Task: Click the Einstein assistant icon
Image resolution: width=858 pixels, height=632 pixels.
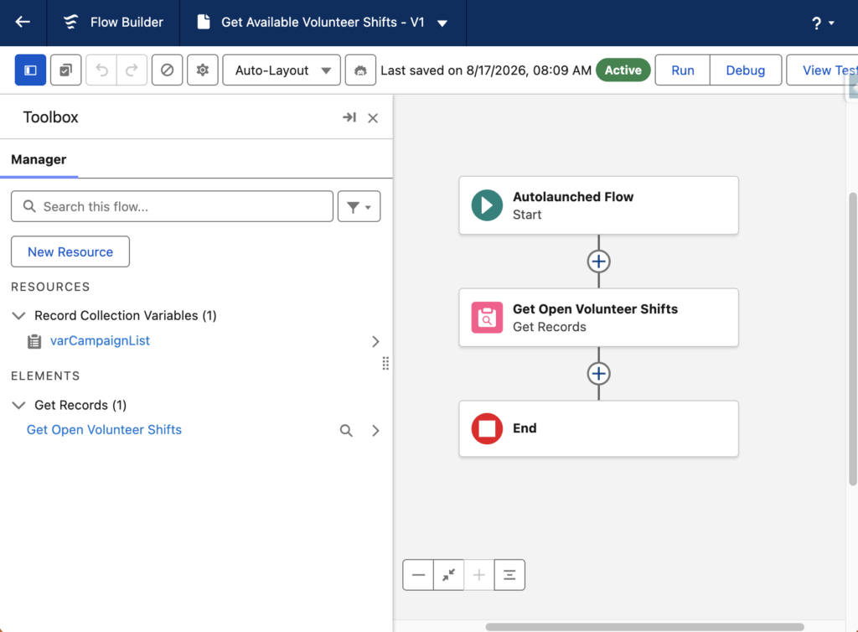Action: coord(360,70)
